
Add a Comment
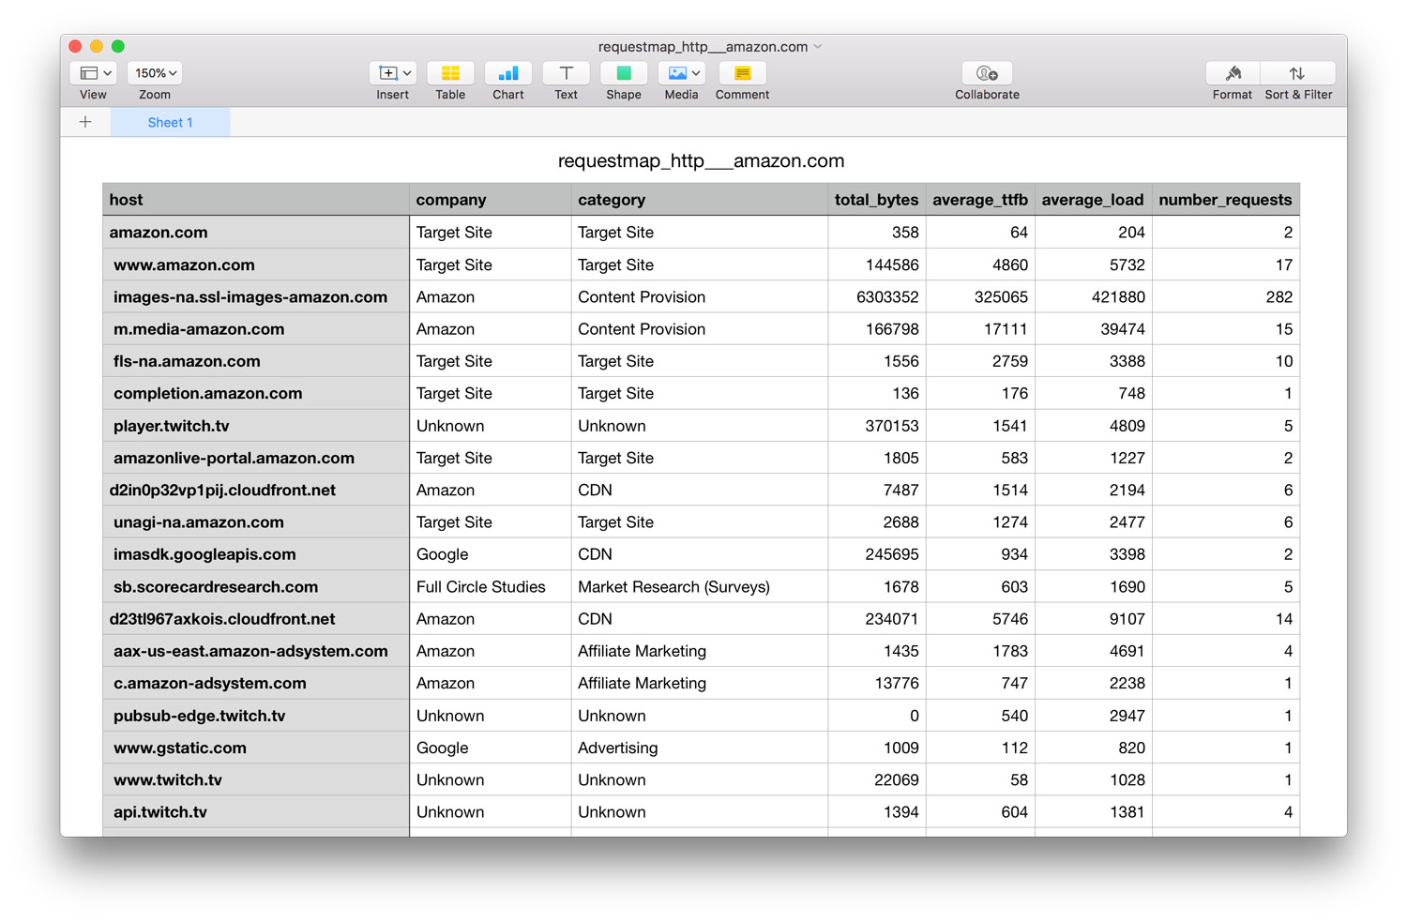(742, 73)
